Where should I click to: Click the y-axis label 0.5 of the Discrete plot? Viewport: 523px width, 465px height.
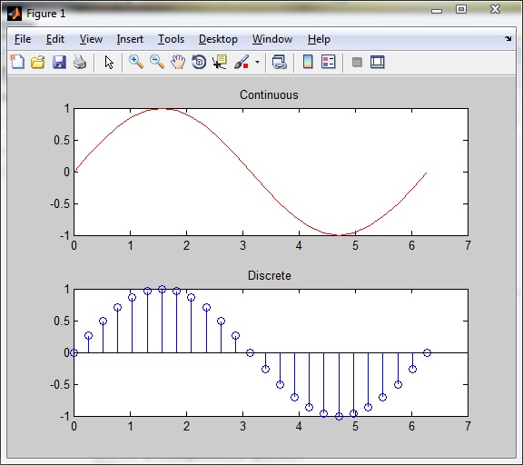point(62,321)
